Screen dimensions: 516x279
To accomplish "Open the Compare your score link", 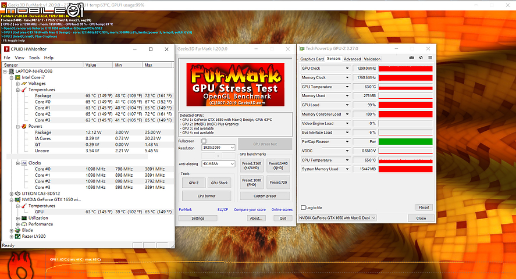I will tap(250, 210).
